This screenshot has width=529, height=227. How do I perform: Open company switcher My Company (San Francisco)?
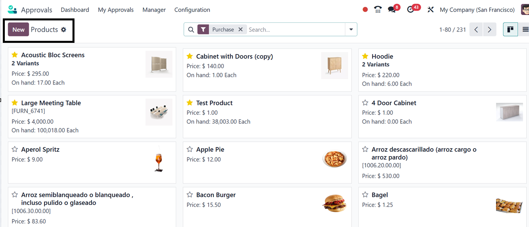click(477, 10)
